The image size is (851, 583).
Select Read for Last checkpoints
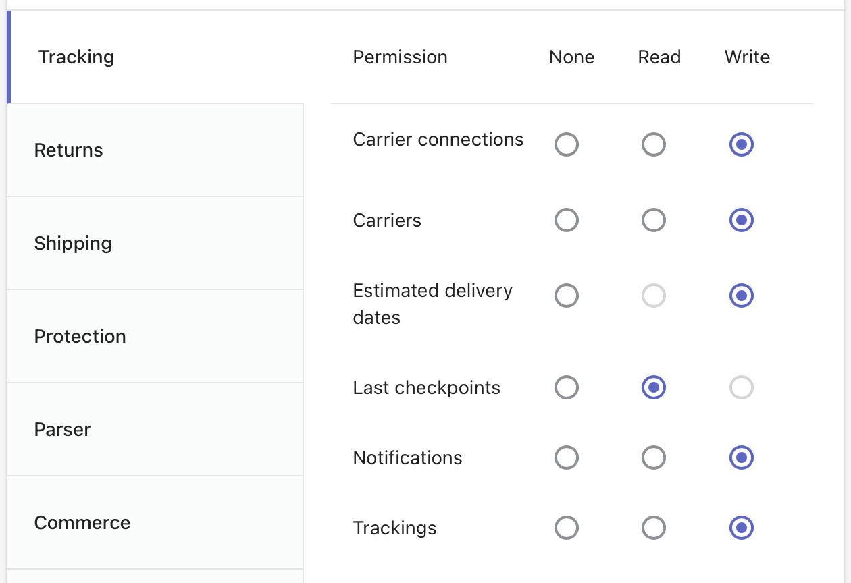(654, 387)
